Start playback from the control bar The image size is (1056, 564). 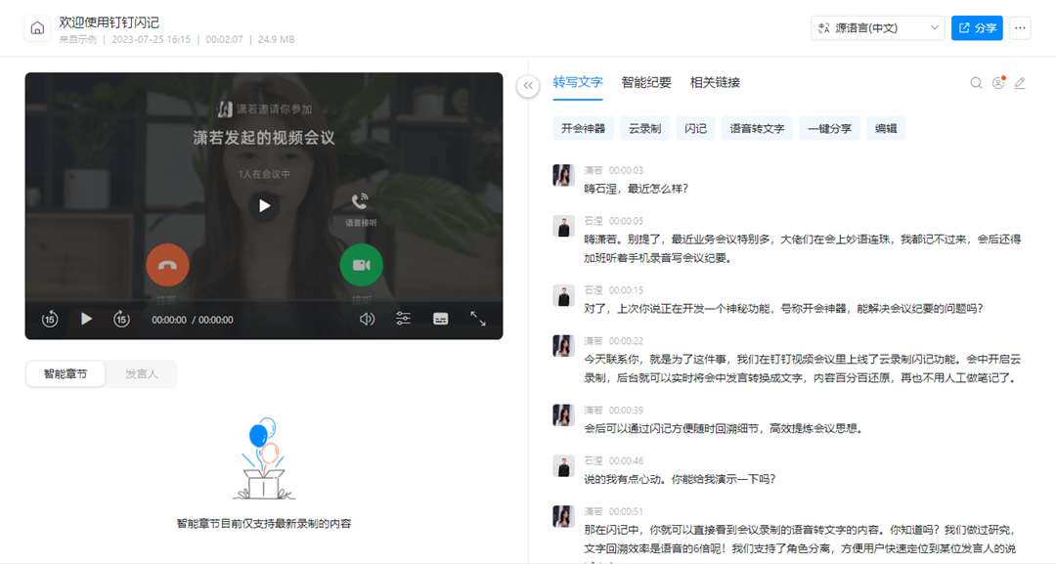[x=86, y=319]
